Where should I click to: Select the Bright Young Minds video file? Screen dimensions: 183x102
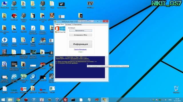point(14,66)
